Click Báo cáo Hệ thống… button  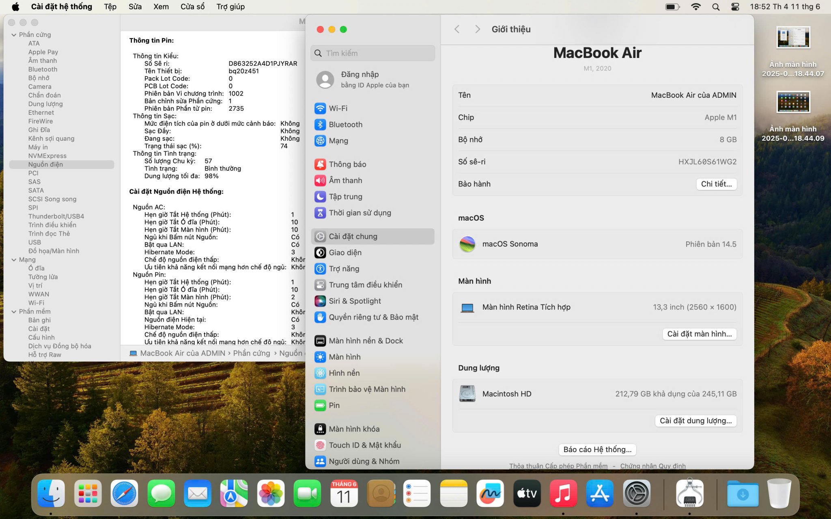597,450
